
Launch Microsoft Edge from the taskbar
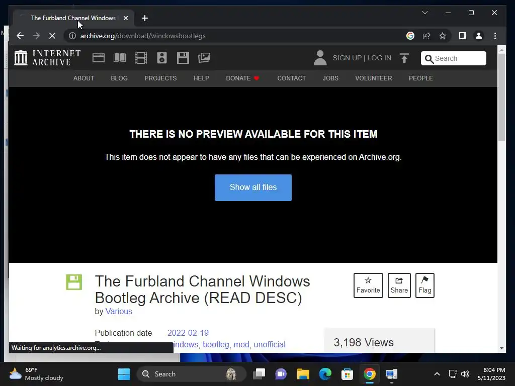pyautogui.click(x=325, y=374)
